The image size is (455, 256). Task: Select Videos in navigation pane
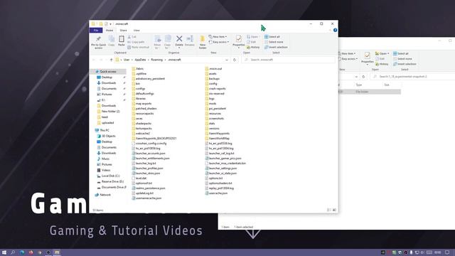[106, 170]
